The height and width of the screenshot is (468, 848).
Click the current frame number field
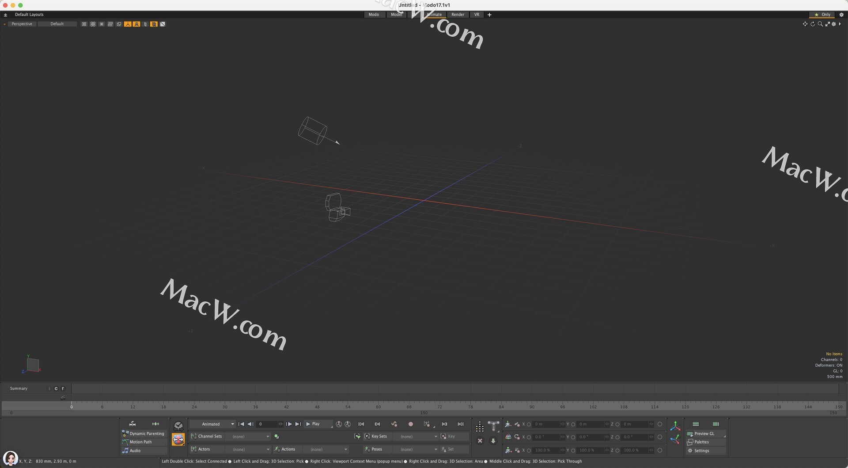(x=267, y=424)
